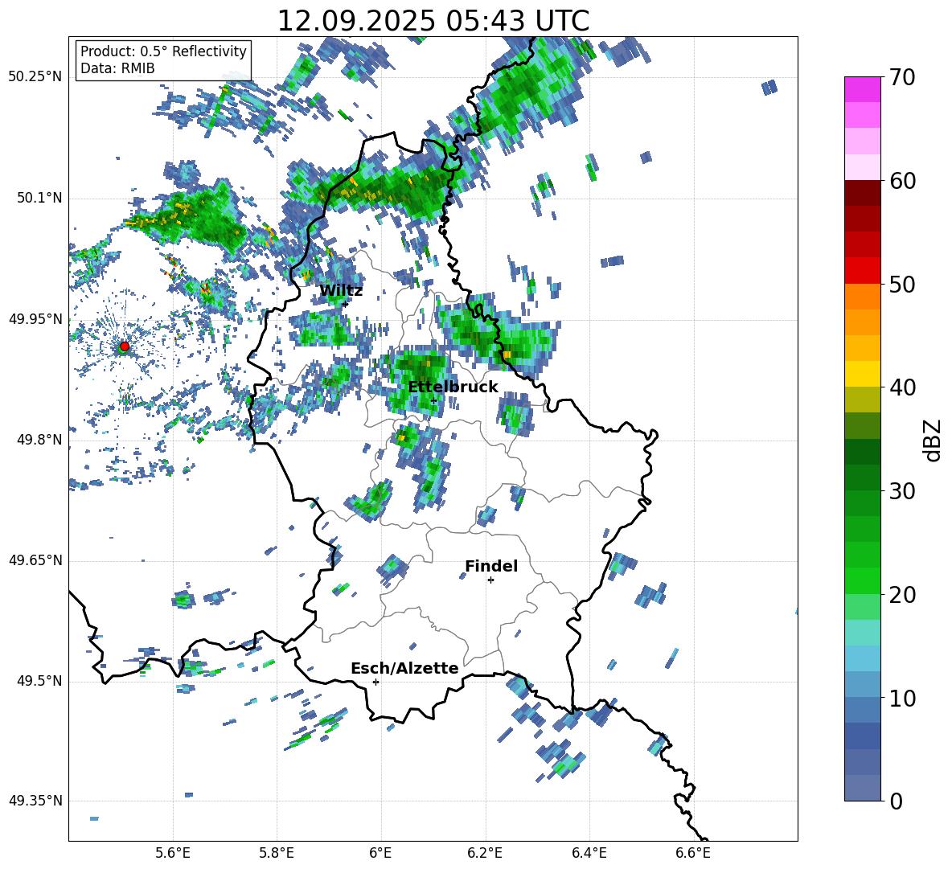Click the 30 colorbar tick label

point(902,491)
